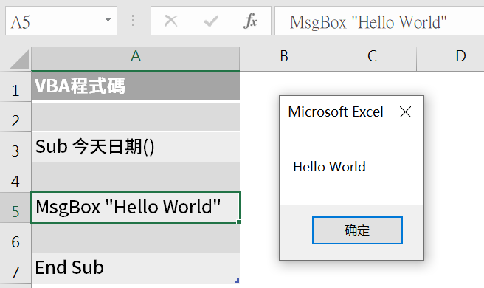Click the formula bar text MsgBox "Hello World"
Viewport: 484px width, 288px height.
coord(368,22)
